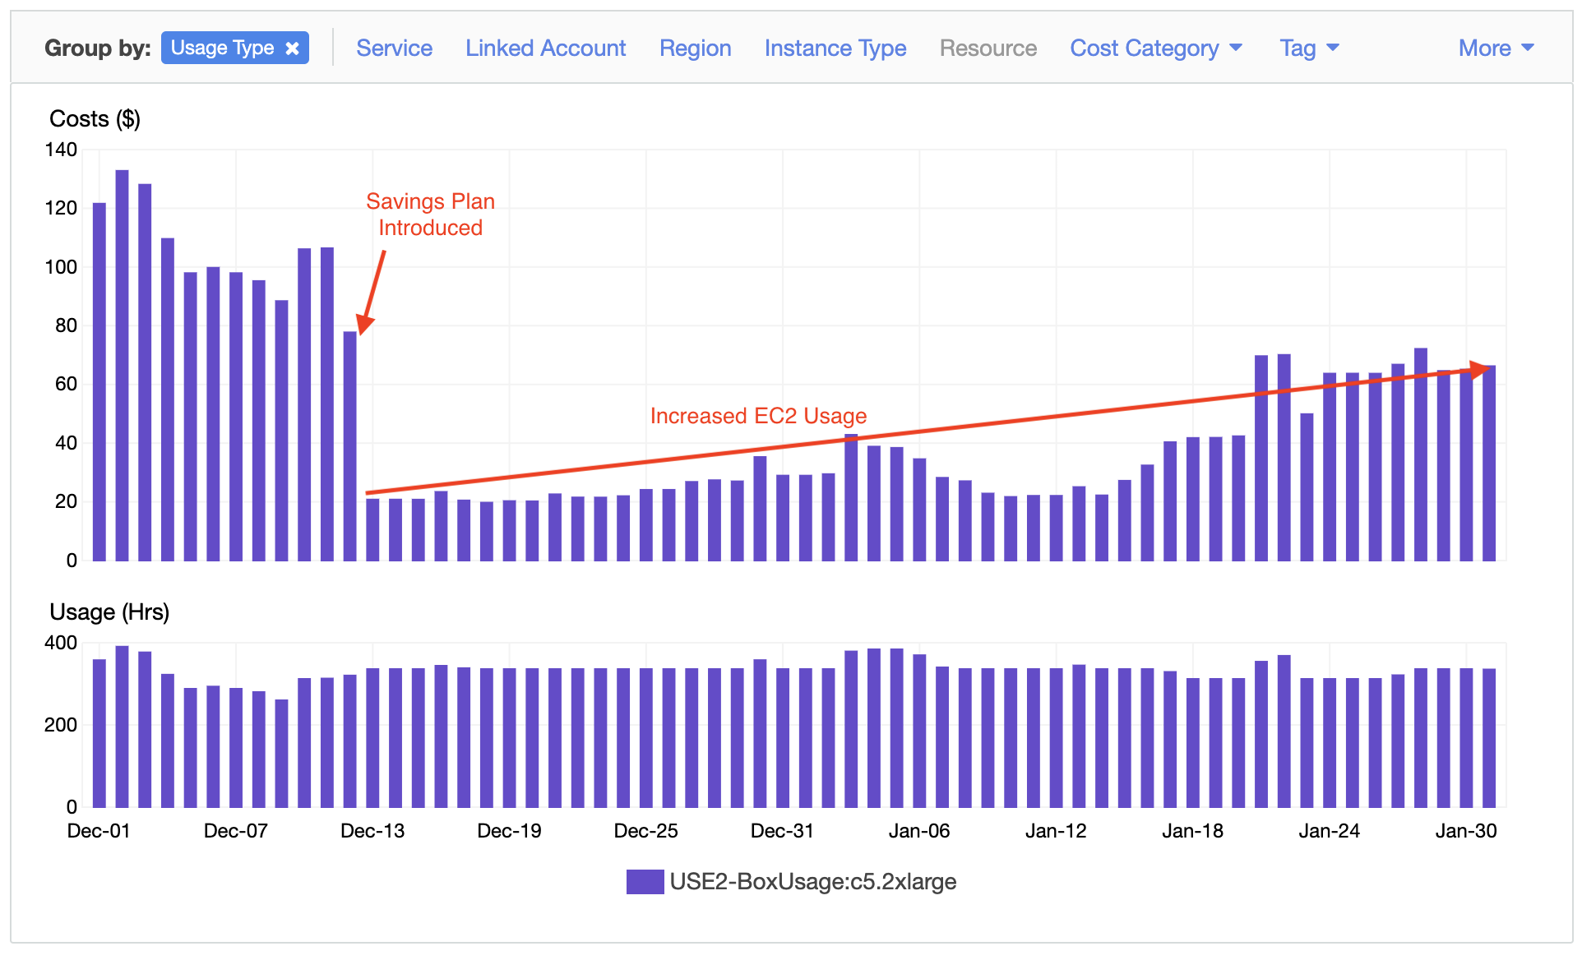The image size is (1582, 960).
Task: Click the Dec-07 axis label
Action: tap(235, 831)
